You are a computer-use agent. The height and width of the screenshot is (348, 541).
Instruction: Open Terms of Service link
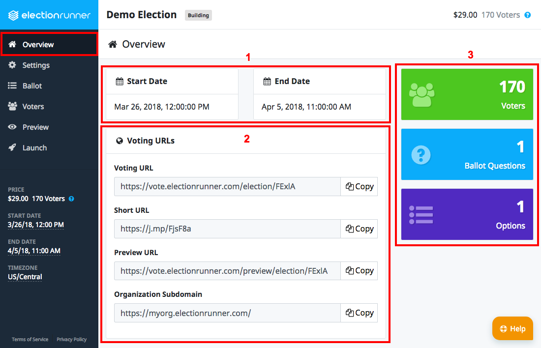30,339
